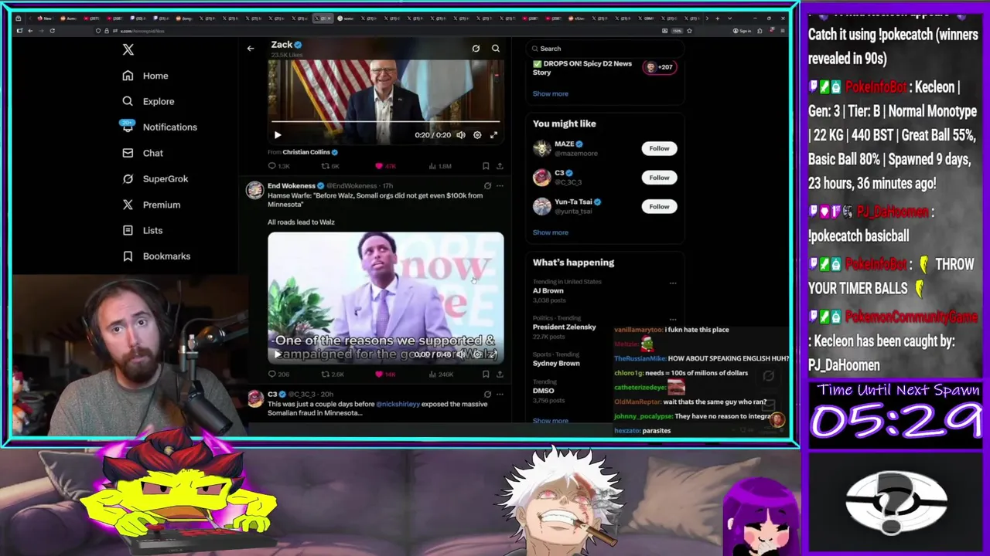Share the Christian Collins video post
This screenshot has height=556, width=990.
click(500, 166)
